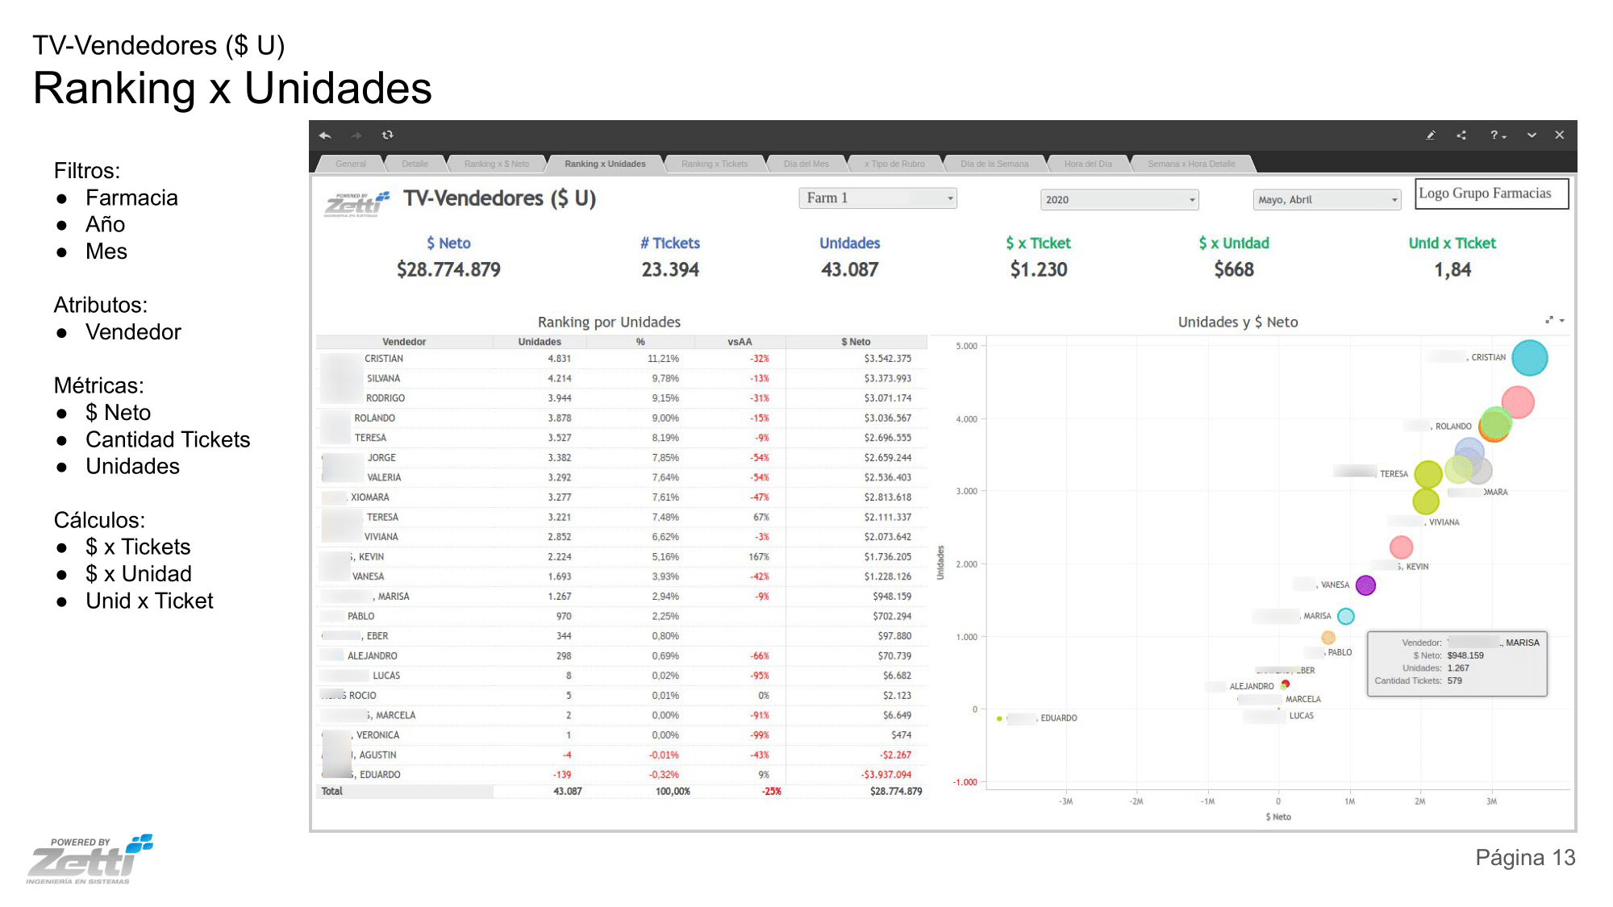The height and width of the screenshot is (907, 1613).
Task: Sort table by vsAA column header
Action: (x=740, y=342)
